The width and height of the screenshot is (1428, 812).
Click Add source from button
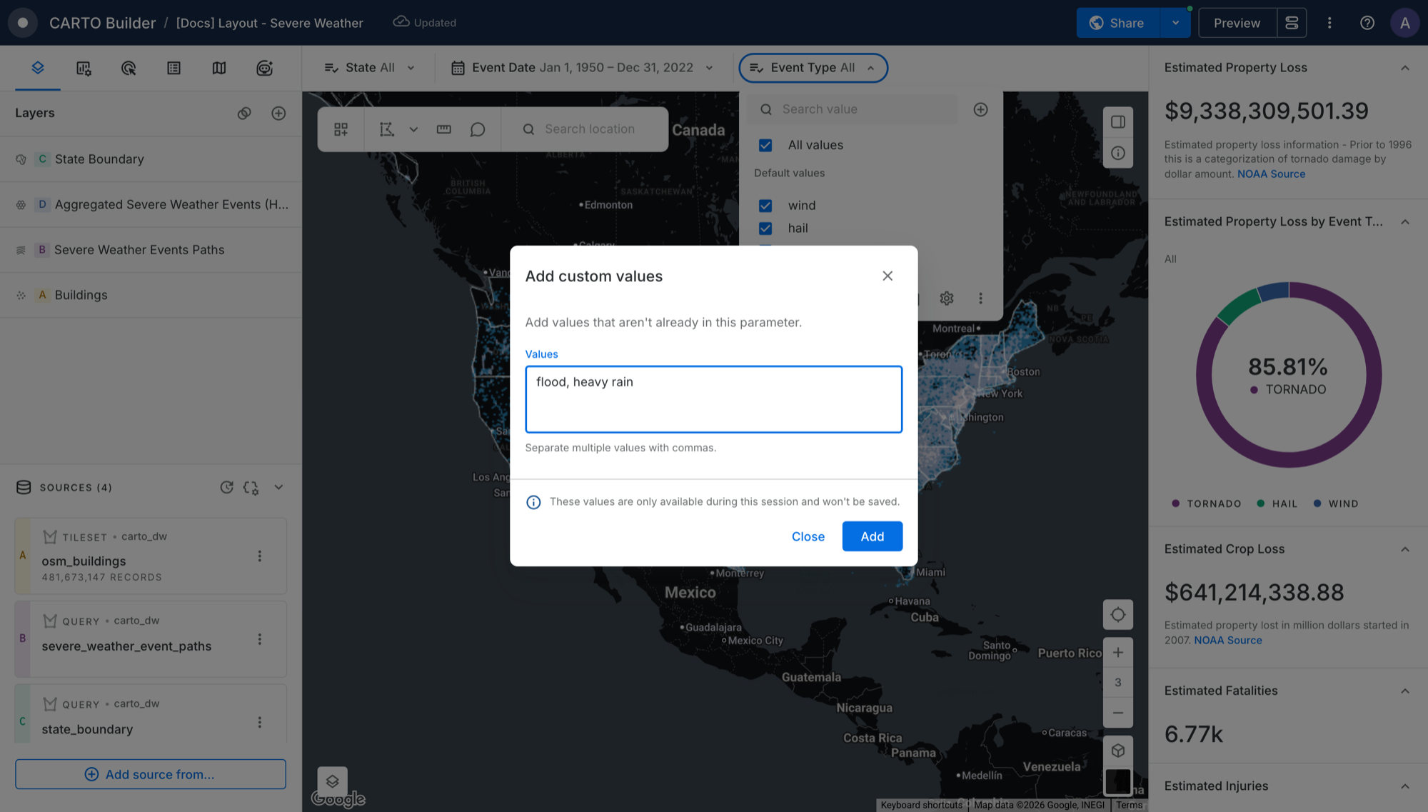coord(151,774)
